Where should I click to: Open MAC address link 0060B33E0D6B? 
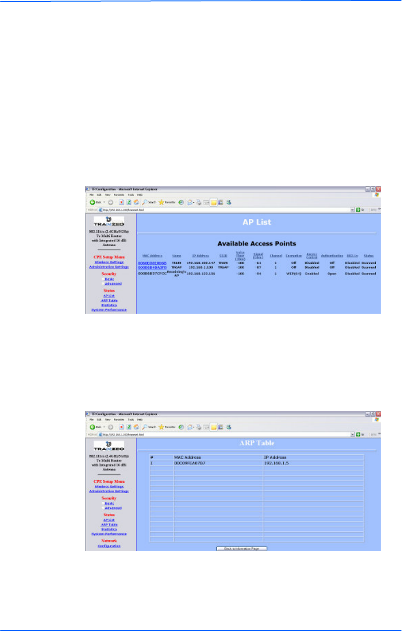click(152, 263)
